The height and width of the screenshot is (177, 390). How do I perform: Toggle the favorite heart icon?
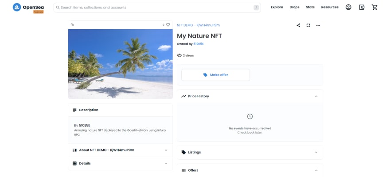pos(168,25)
